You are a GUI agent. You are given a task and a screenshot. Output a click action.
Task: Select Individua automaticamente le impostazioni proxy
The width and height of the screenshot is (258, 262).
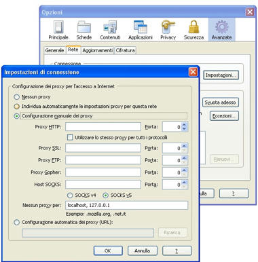(x=16, y=107)
